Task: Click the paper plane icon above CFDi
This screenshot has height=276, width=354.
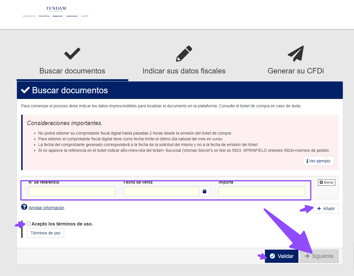Action: pyautogui.click(x=296, y=54)
